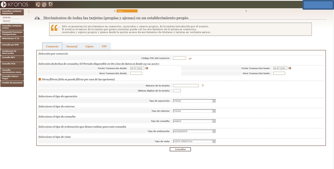Select the Comercio tab

click(x=52, y=46)
